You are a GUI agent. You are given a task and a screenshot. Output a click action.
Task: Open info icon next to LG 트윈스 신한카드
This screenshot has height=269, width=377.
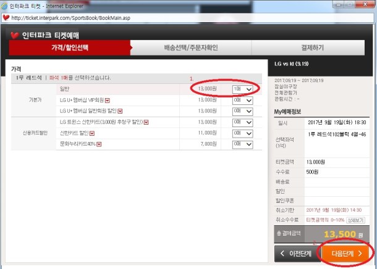coord(146,122)
